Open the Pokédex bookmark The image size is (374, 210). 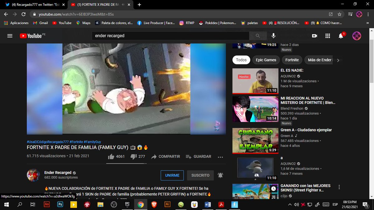pyautogui.click(x=218, y=23)
